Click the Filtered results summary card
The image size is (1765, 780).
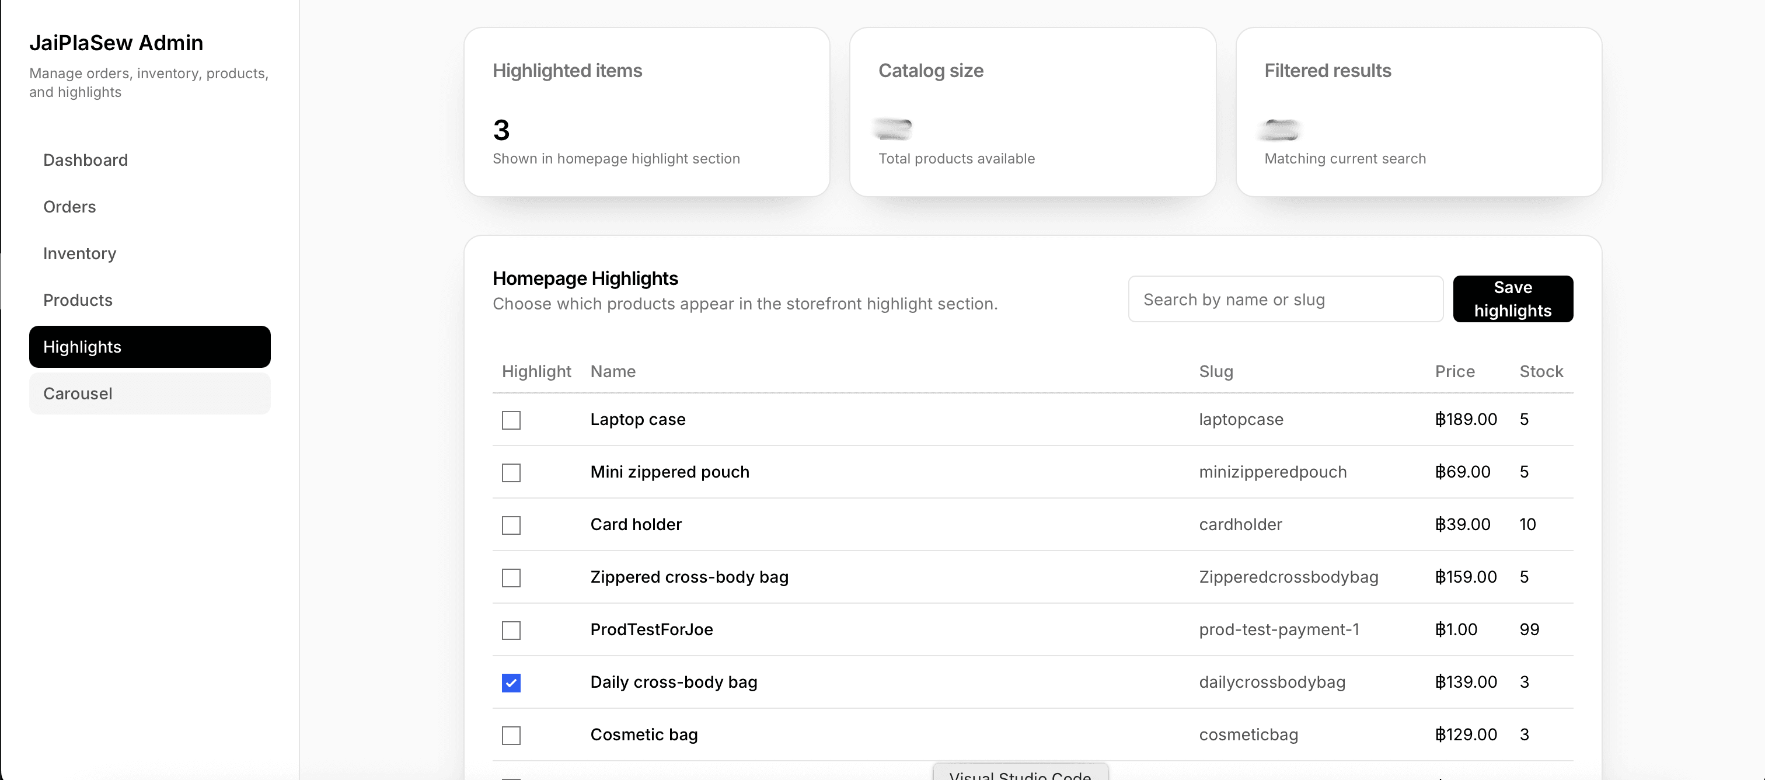click(x=1418, y=112)
